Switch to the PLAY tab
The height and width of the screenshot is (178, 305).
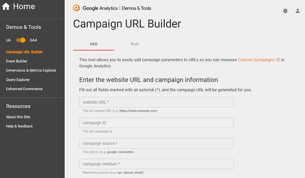pos(135,44)
